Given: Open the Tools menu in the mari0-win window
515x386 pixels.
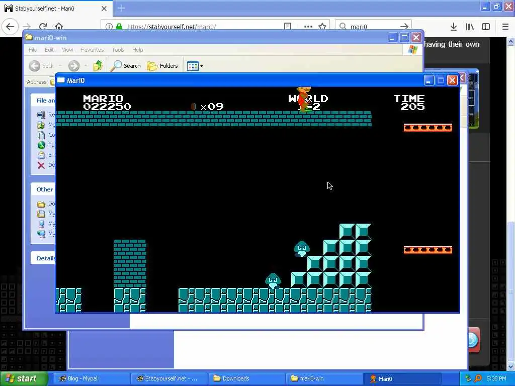Looking at the screenshot, I should 118,50.
